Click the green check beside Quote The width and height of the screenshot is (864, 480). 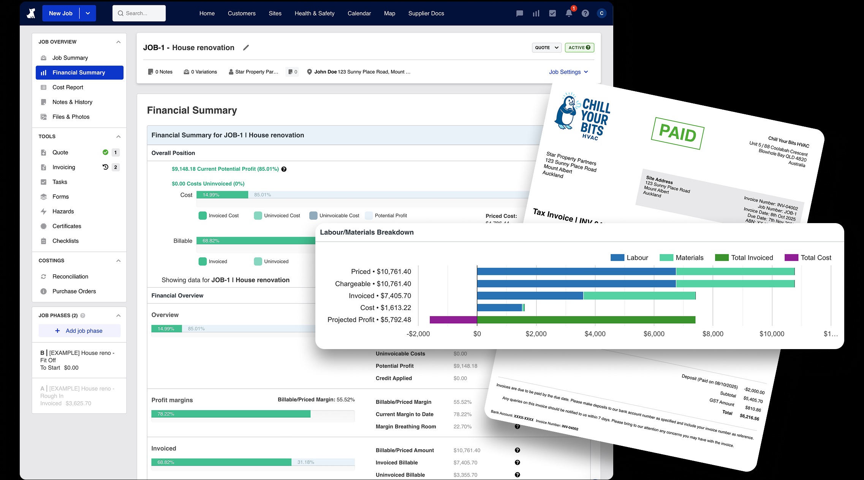pos(105,152)
